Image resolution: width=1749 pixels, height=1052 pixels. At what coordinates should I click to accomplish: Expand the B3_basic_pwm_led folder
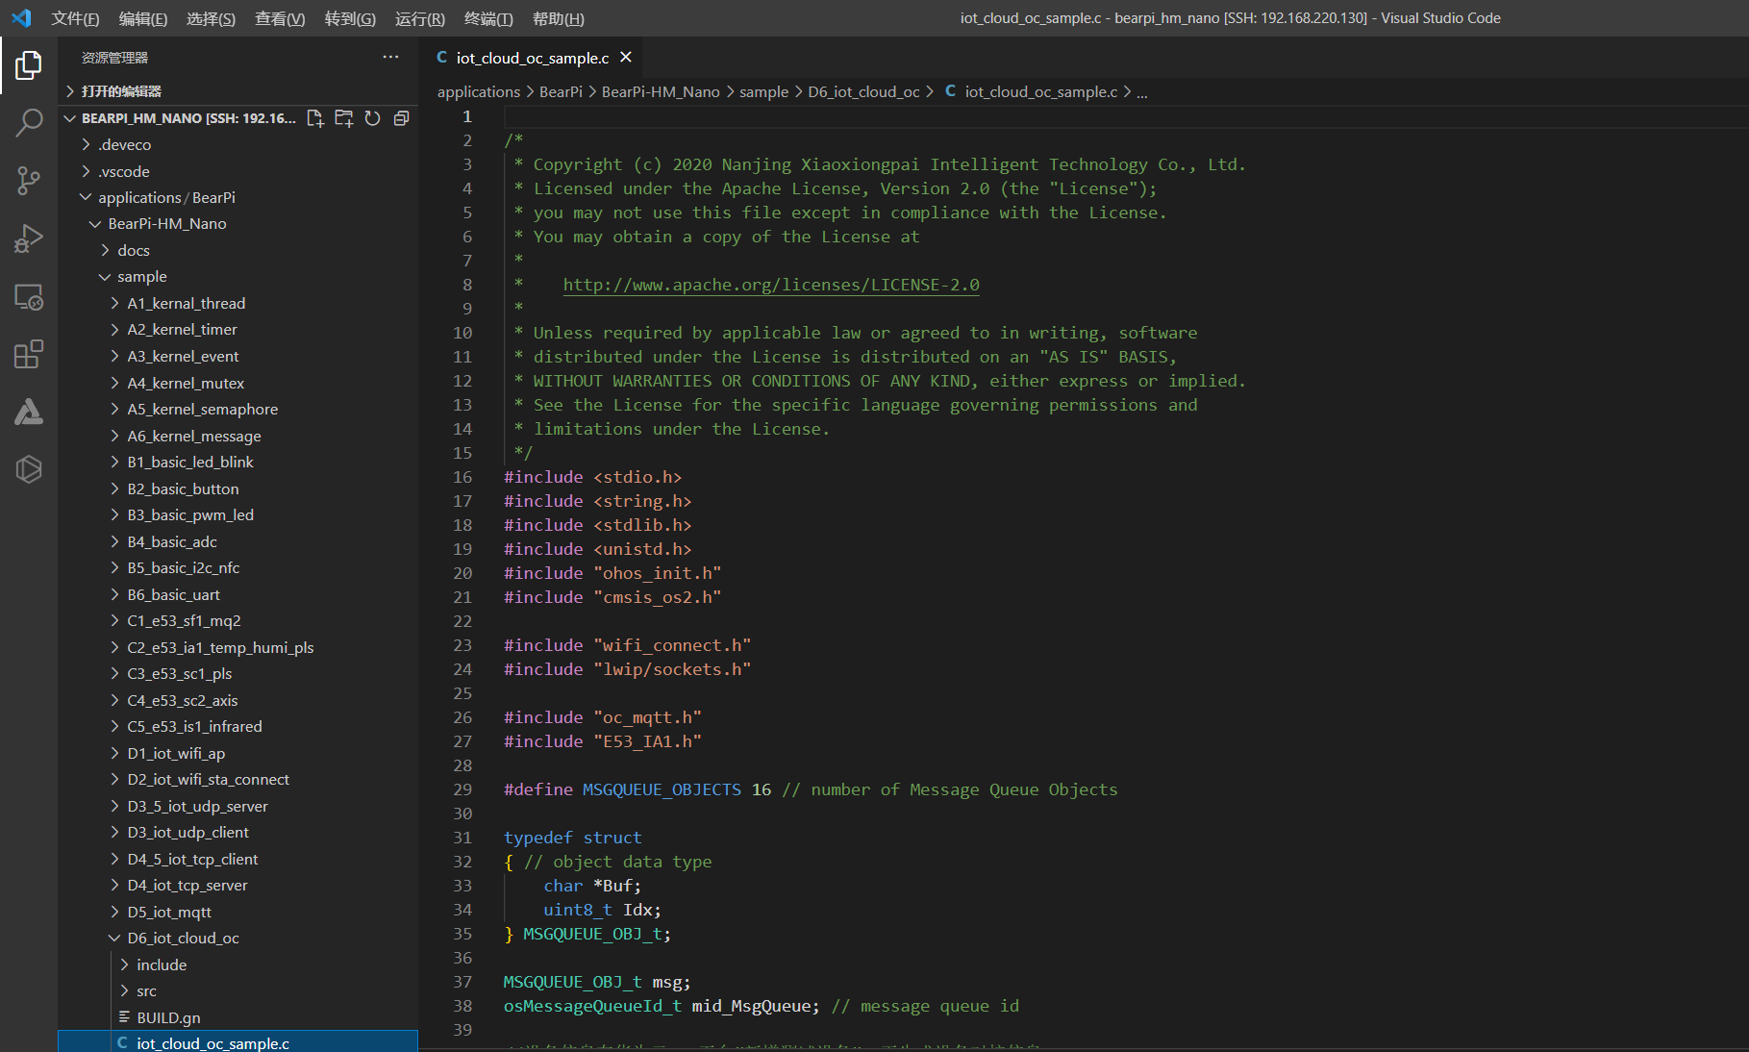pyautogui.click(x=237, y=514)
